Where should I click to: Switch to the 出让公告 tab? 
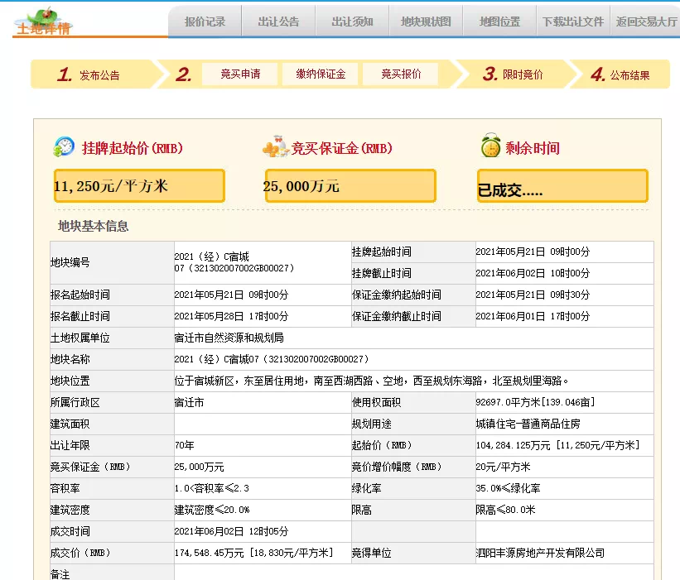tap(278, 22)
